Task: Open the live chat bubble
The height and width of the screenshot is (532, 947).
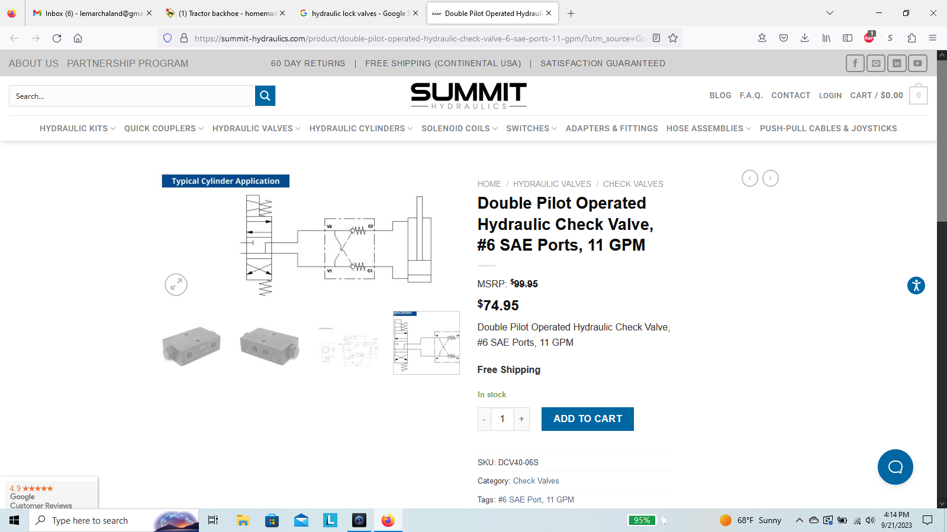Action: pyautogui.click(x=895, y=467)
